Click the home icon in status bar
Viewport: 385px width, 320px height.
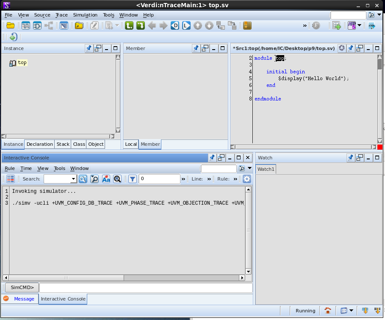tap(327, 311)
